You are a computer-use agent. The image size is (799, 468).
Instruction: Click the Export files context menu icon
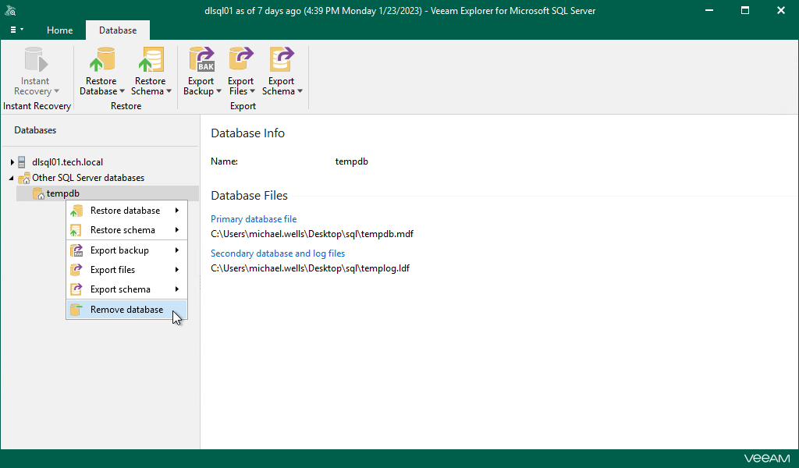click(x=76, y=269)
